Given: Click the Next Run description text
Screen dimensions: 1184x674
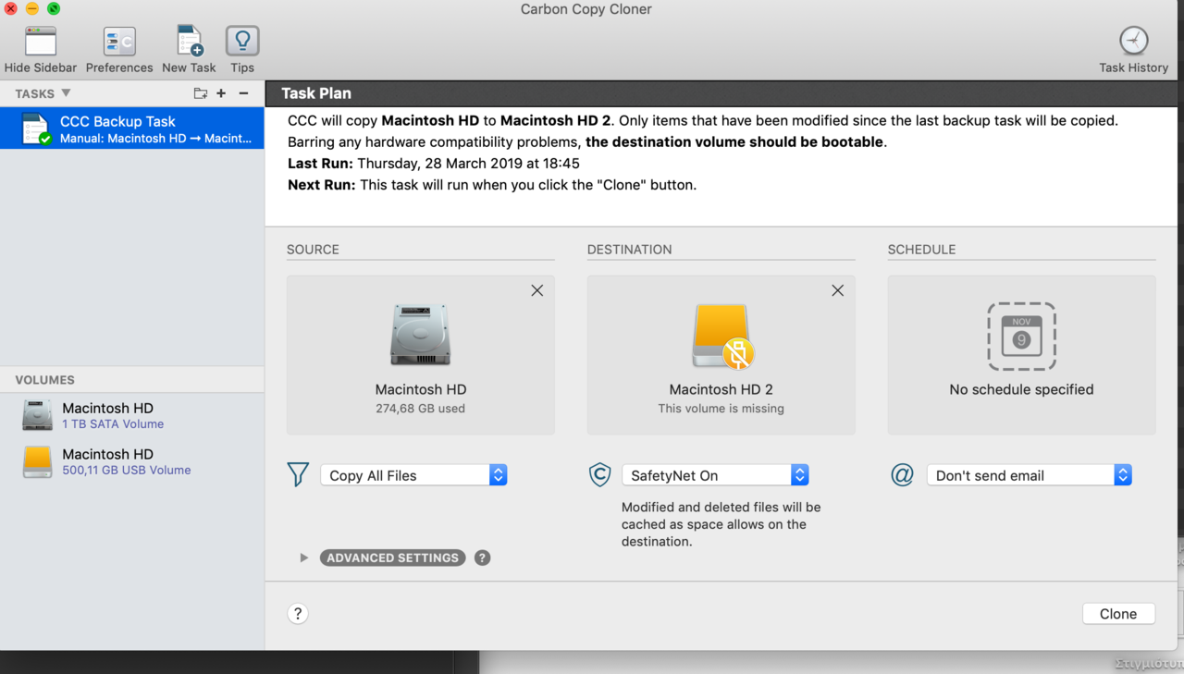Looking at the screenshot, I should click(528, 185).
